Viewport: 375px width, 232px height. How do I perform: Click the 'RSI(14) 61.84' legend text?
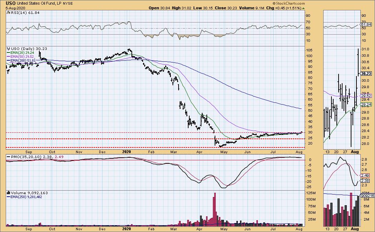pos(25,12)
